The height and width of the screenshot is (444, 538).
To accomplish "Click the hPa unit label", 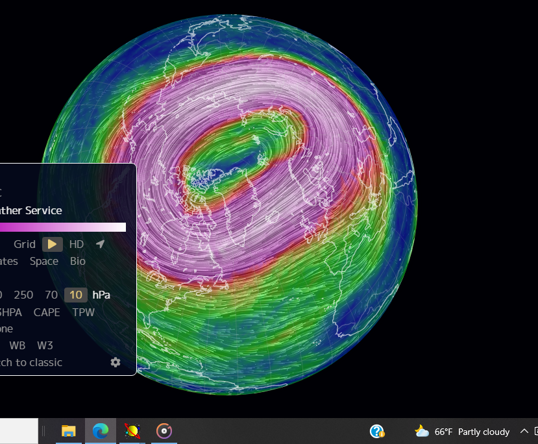I will click(101, 295).
